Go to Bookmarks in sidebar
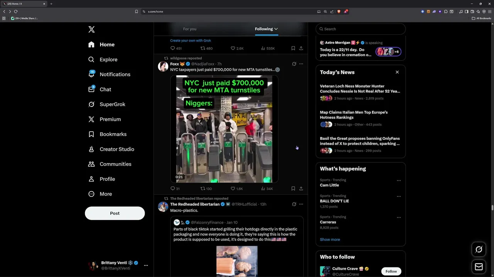 tap(107, 134)
